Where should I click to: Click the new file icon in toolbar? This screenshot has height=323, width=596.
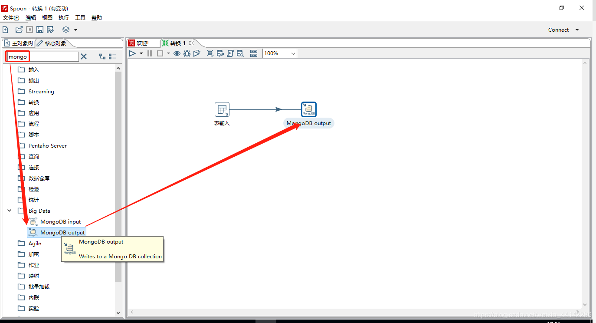[x=6, y=30]
